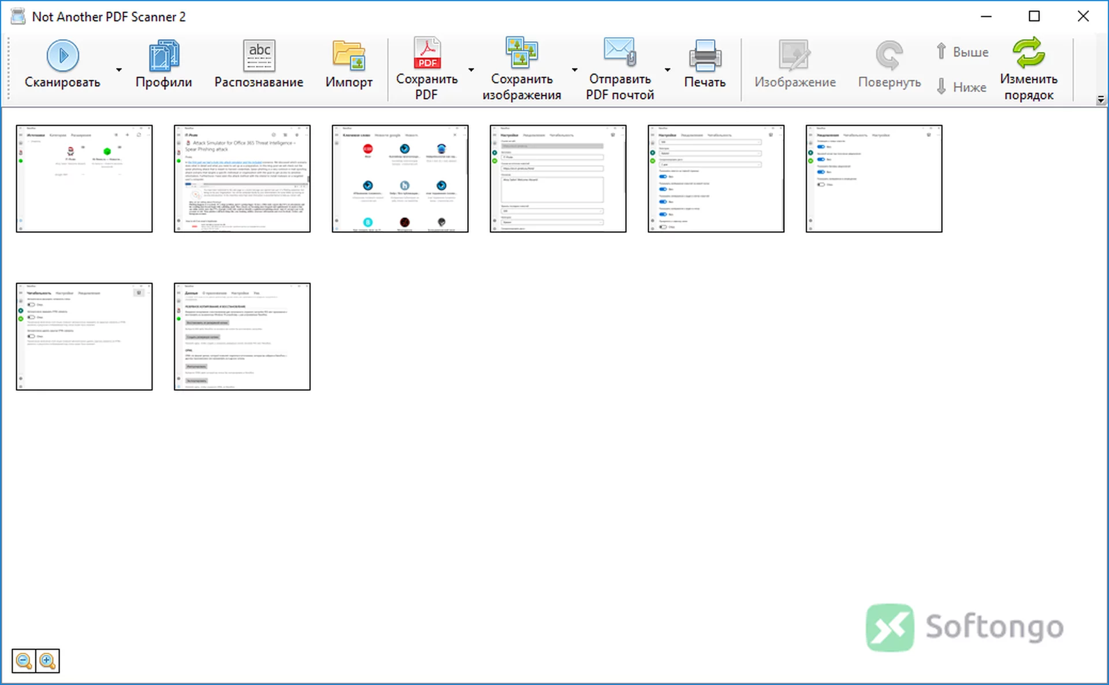The height and width of the screenshot is (685, 1109).
Task: Expand Отправить PDF почтой dropdown arrow
Action: click(x=668, y=70)
